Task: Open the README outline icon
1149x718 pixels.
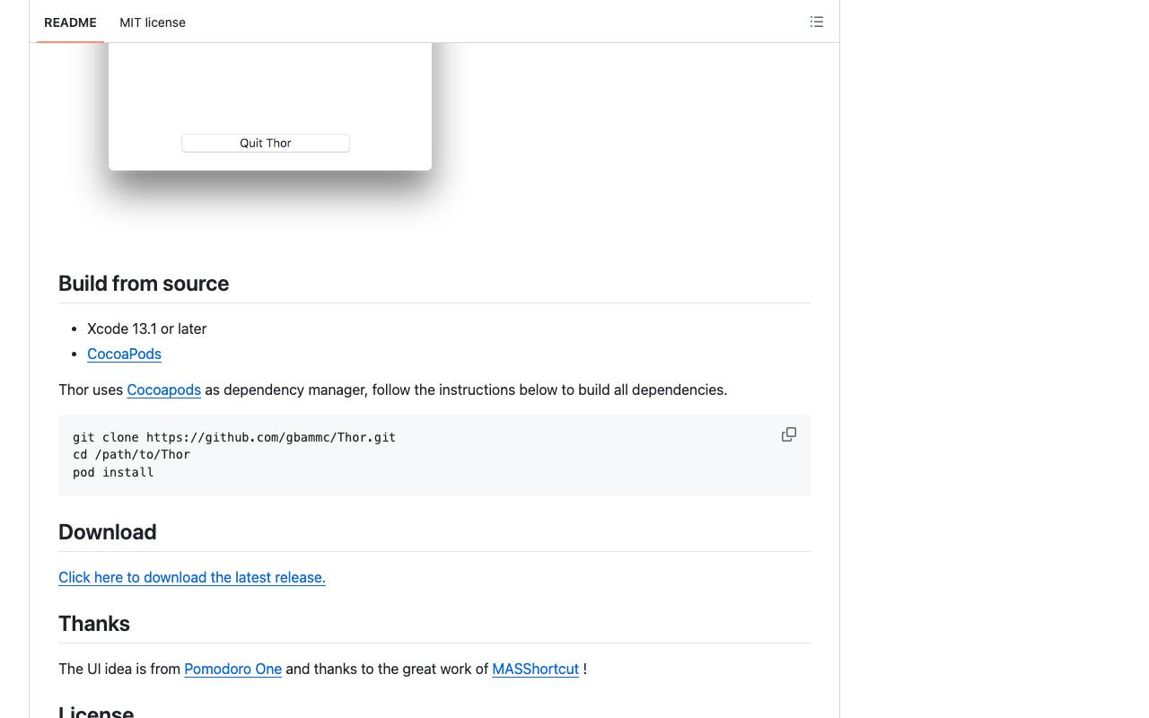Action: (817, 22)
